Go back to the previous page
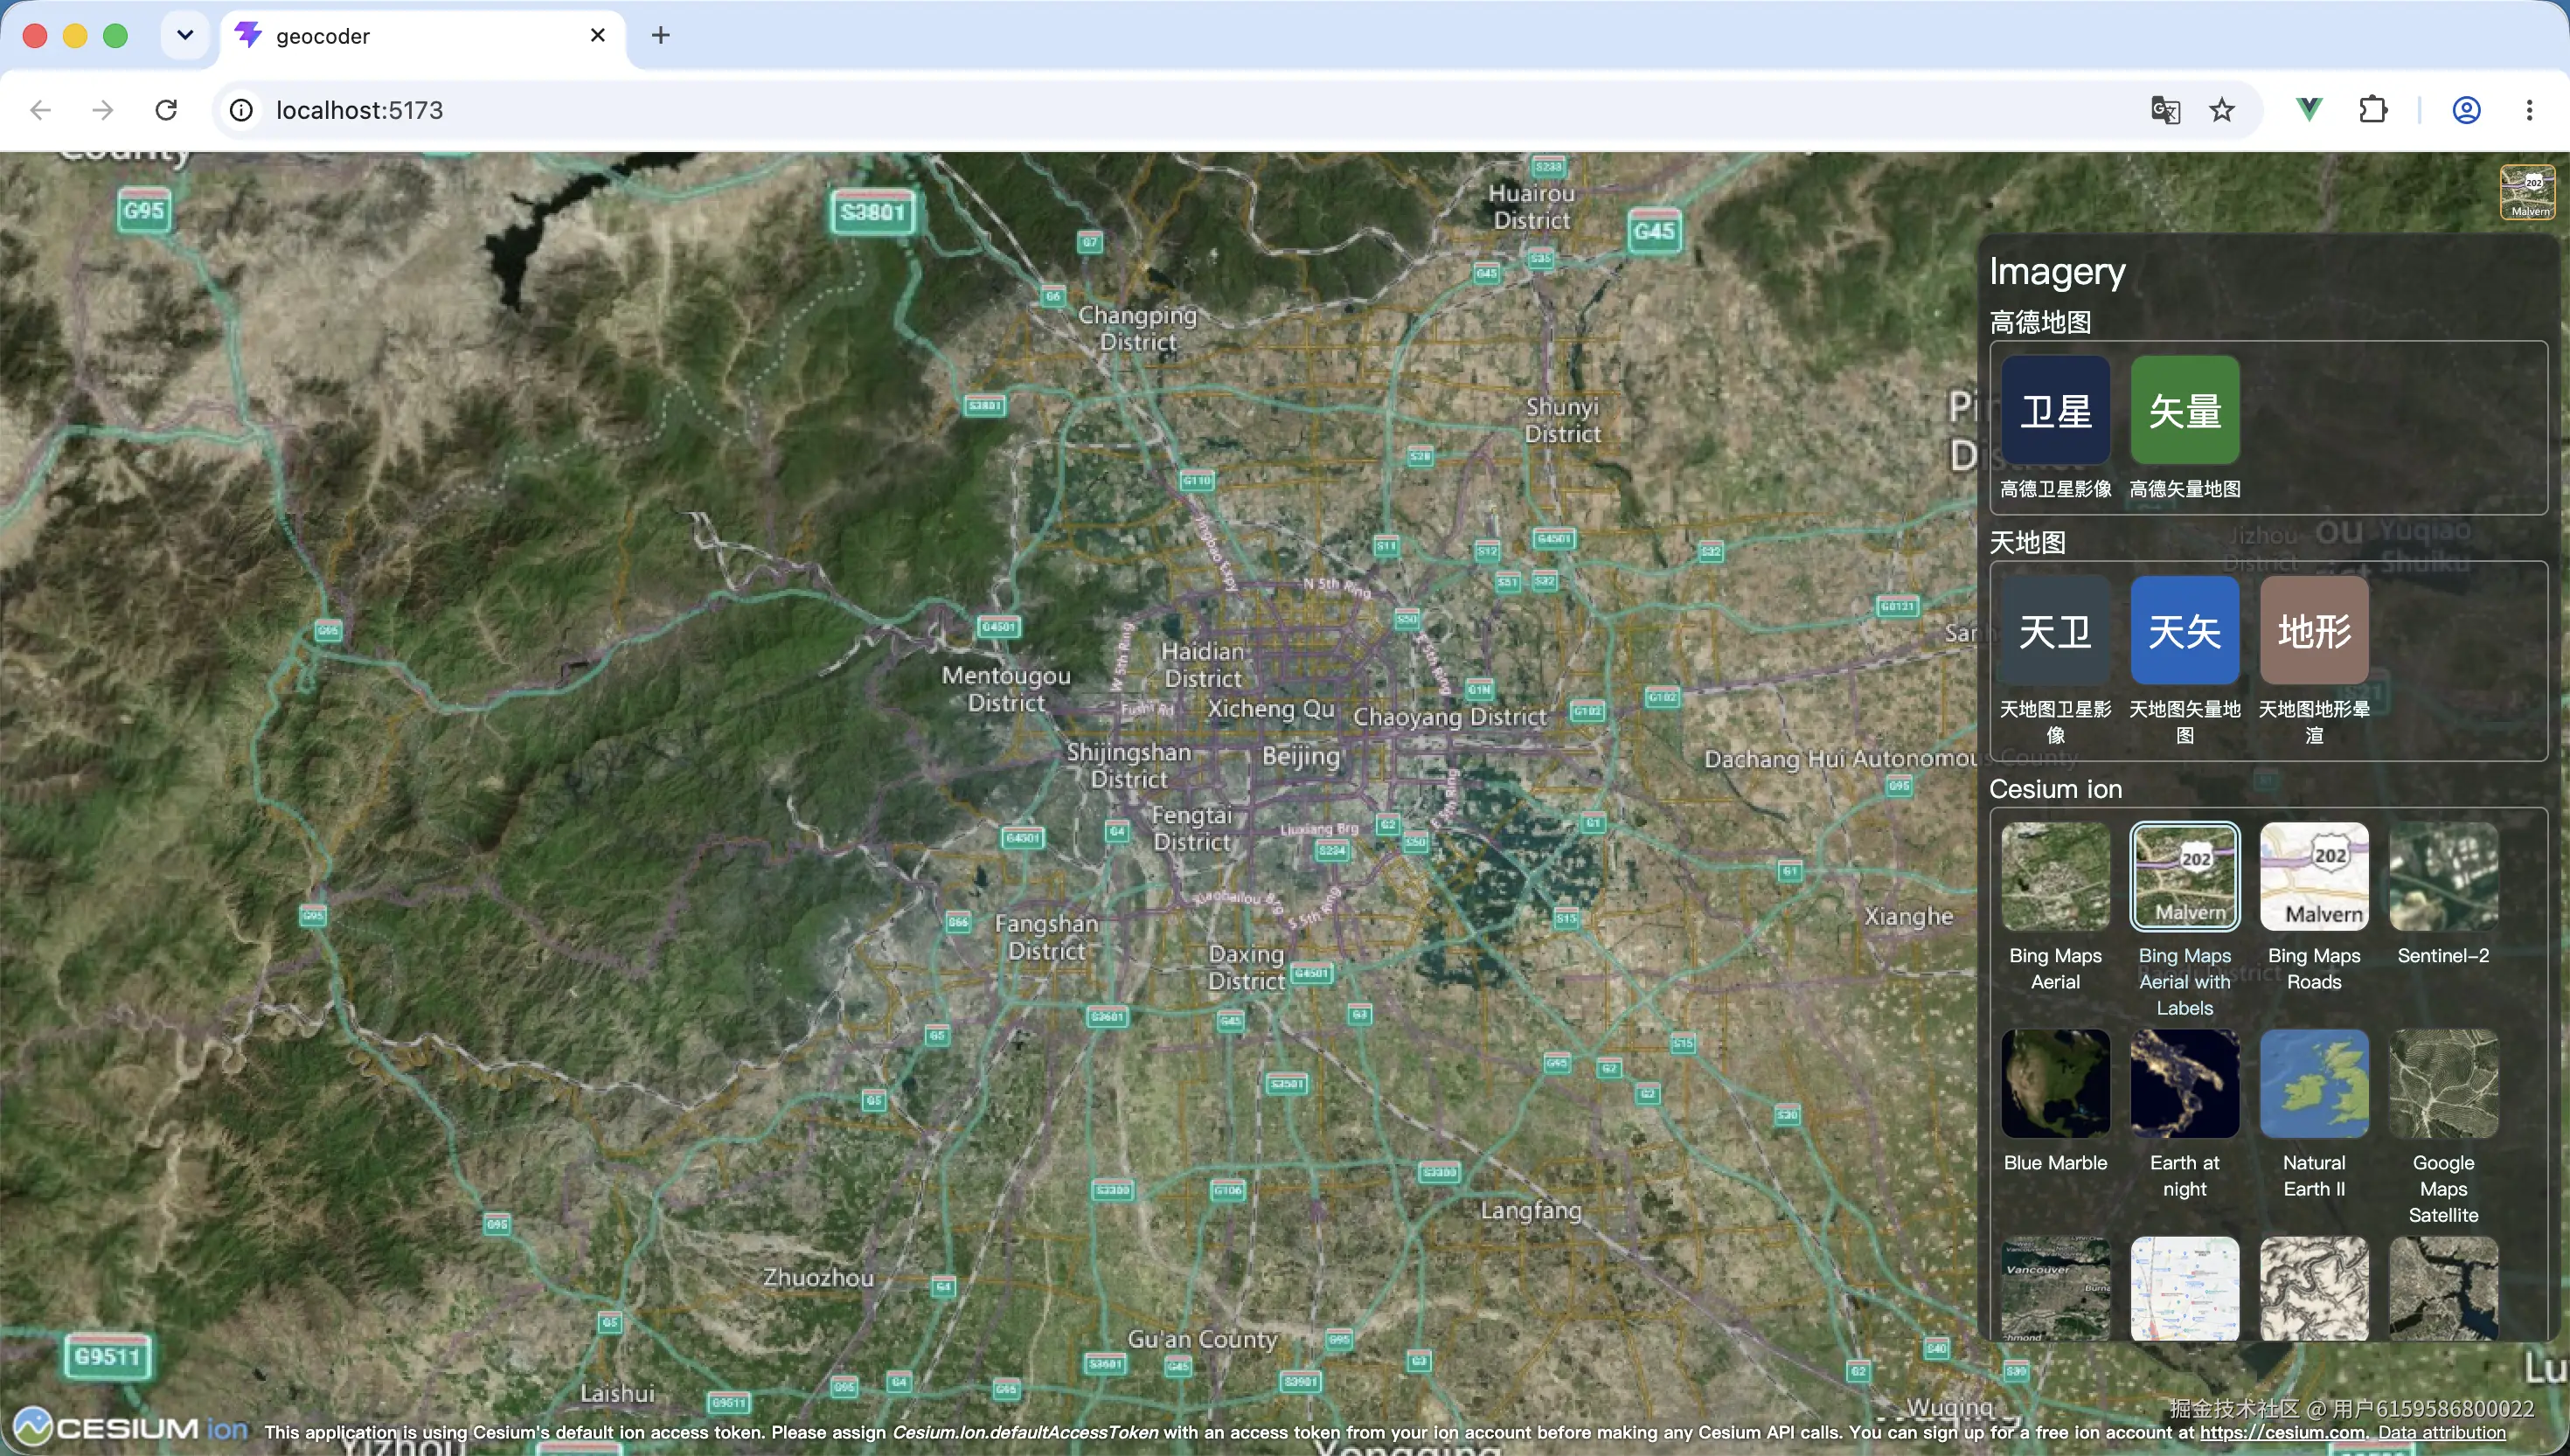This screenshot has width=2570, height=1456. point(41,110)
